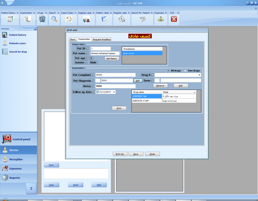Viewport: 258px width, 201px height.
Task: Click the Save button
Action: click(136, 154)
